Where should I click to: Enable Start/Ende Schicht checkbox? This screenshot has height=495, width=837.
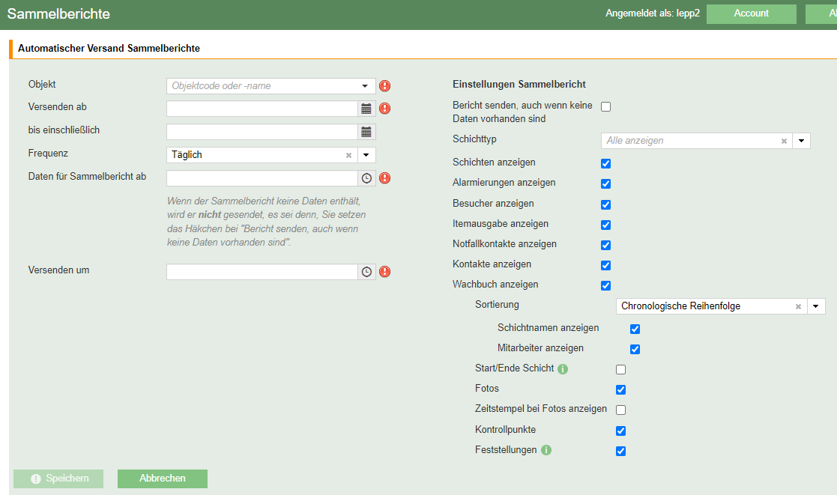[x=620, y=369]
